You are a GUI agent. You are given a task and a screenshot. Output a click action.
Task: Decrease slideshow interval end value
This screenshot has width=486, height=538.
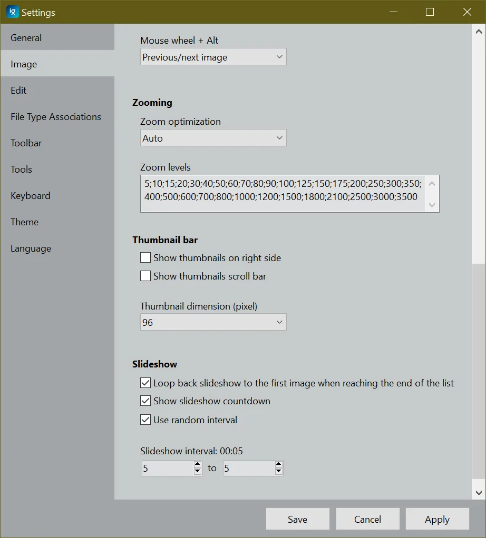tap(279, 472)
